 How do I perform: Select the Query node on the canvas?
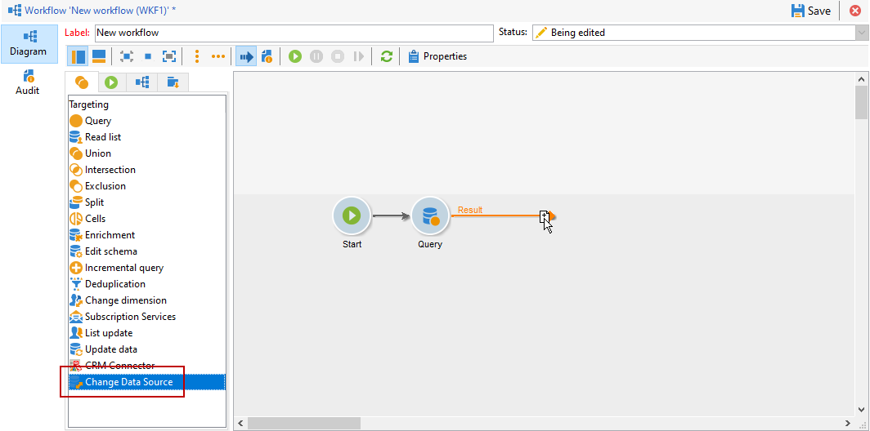(430, 215)
